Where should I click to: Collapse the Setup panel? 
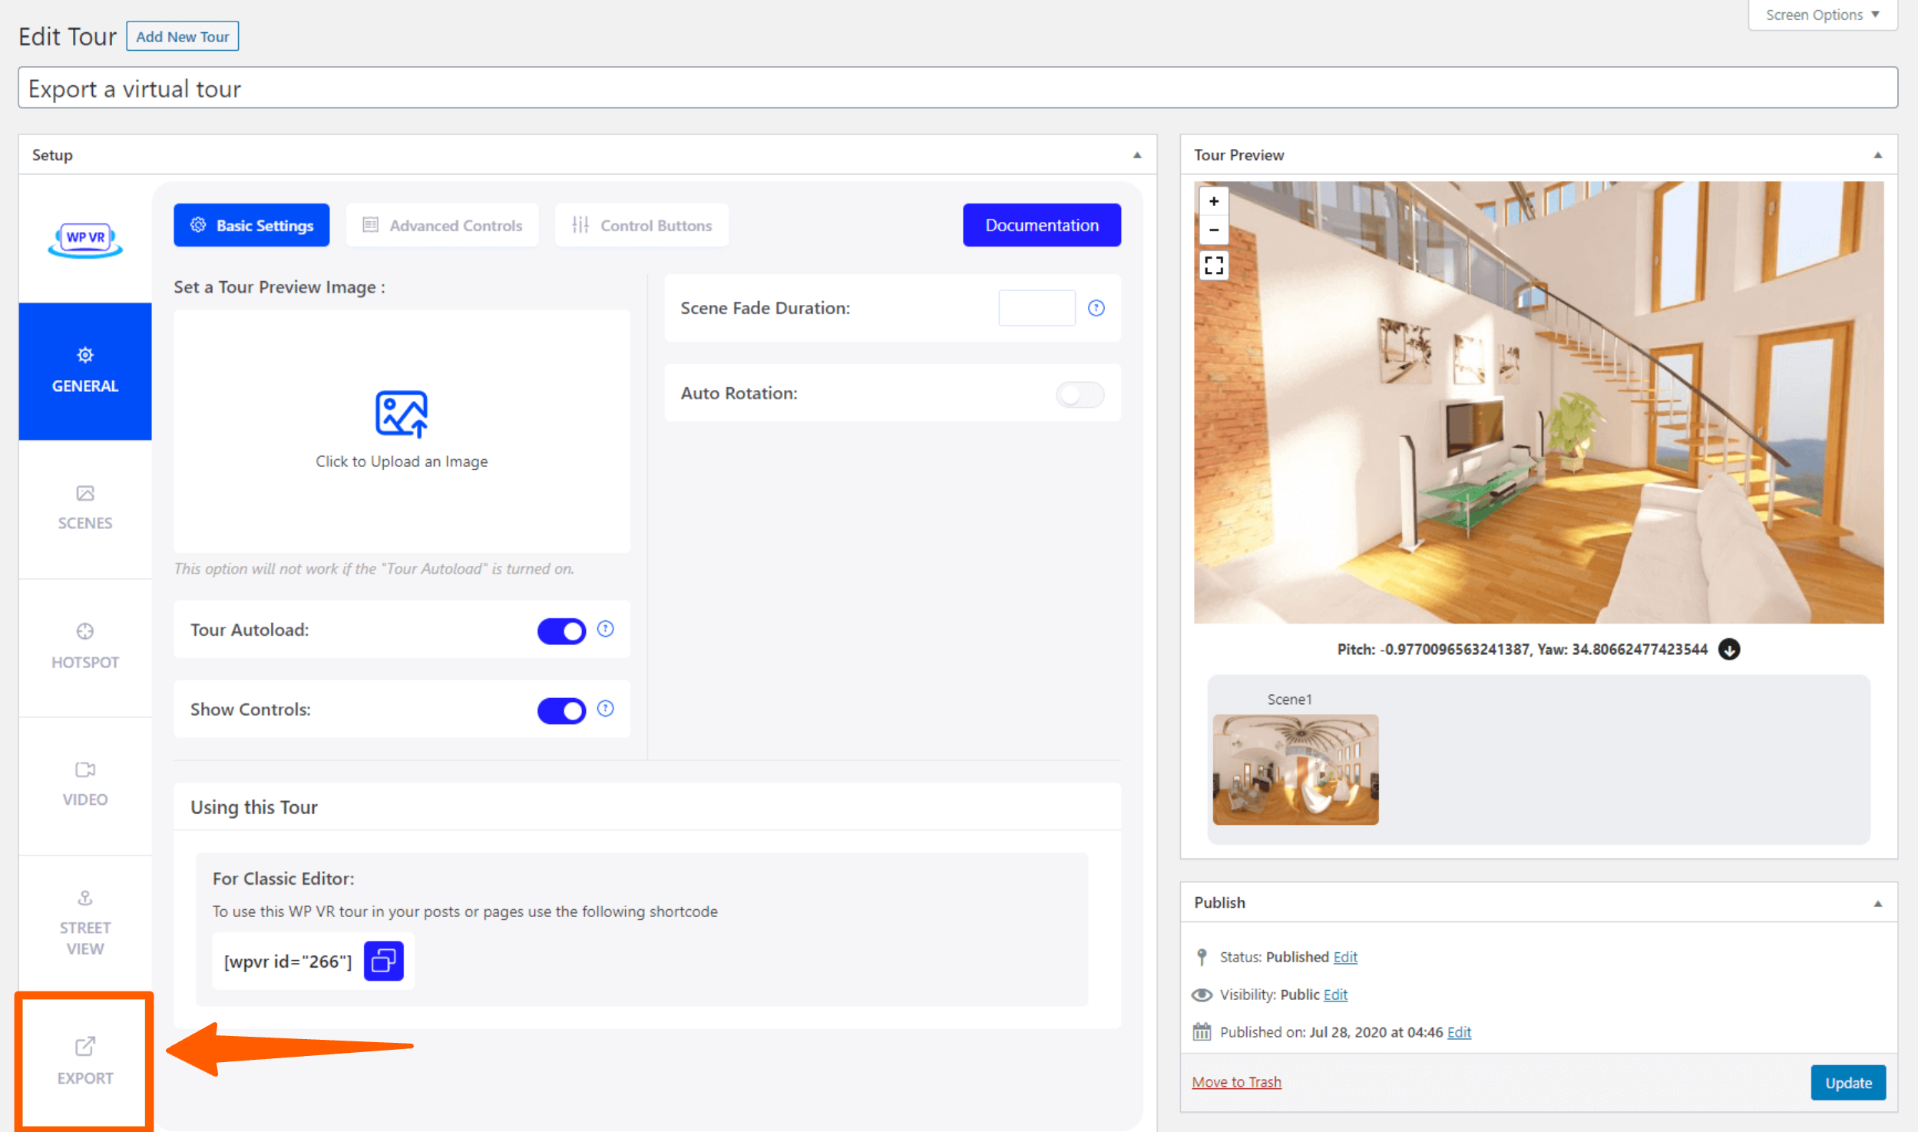(1136, 155)
